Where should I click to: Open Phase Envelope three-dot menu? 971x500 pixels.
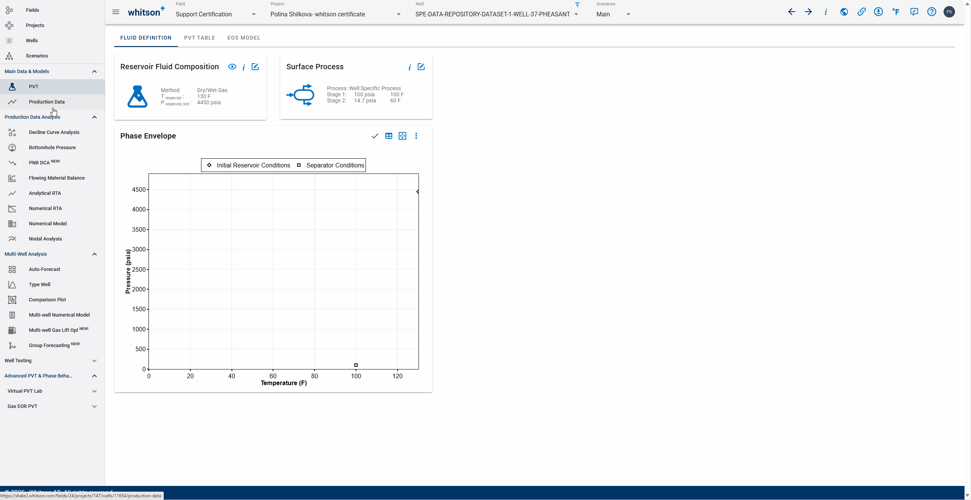(416, 136)
